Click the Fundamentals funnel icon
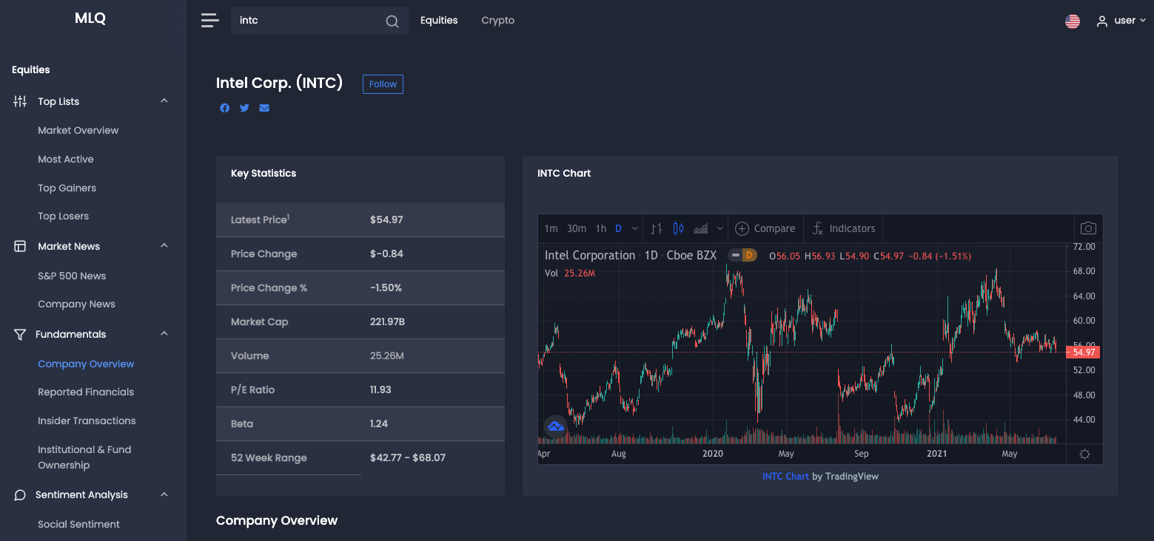This screenshot has height=541, width=1154. click(x=20, y=335)
